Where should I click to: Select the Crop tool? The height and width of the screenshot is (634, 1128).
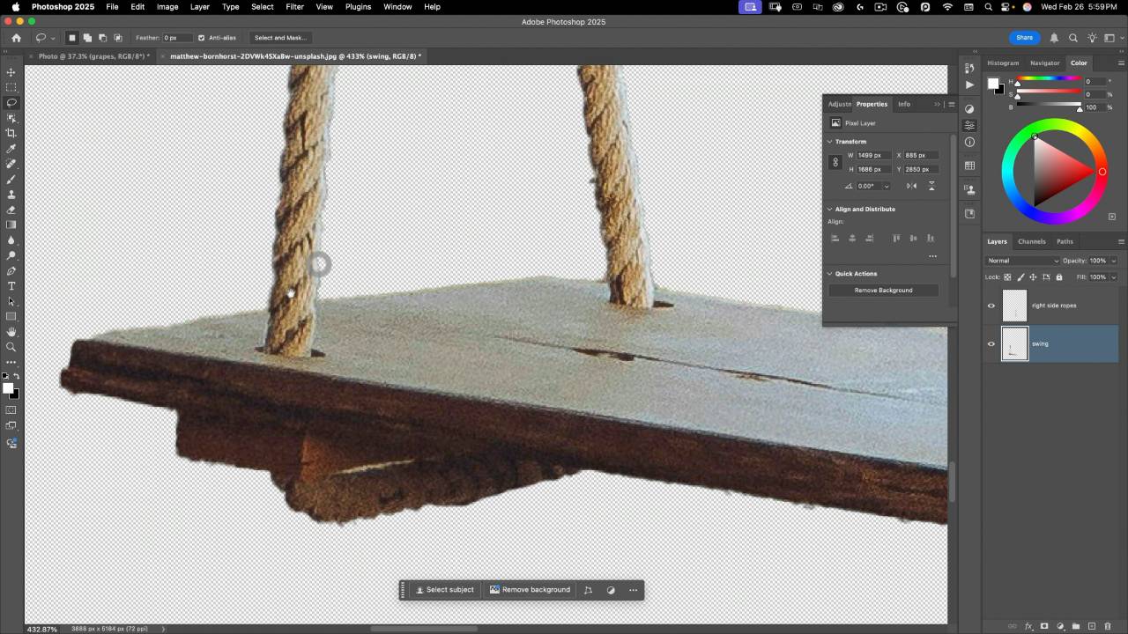(11, 133)
